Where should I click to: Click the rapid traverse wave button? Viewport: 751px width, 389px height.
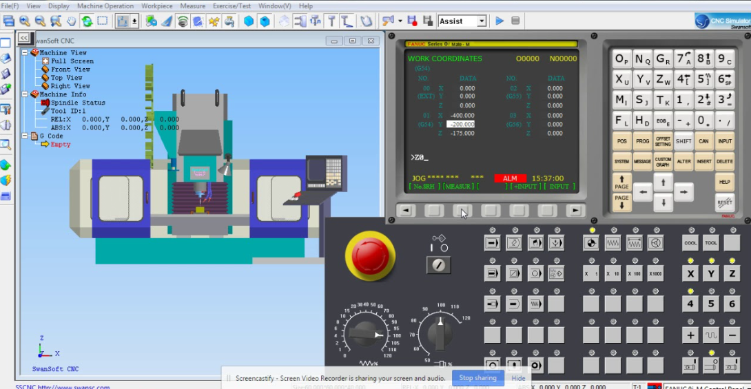coord(711,335)
